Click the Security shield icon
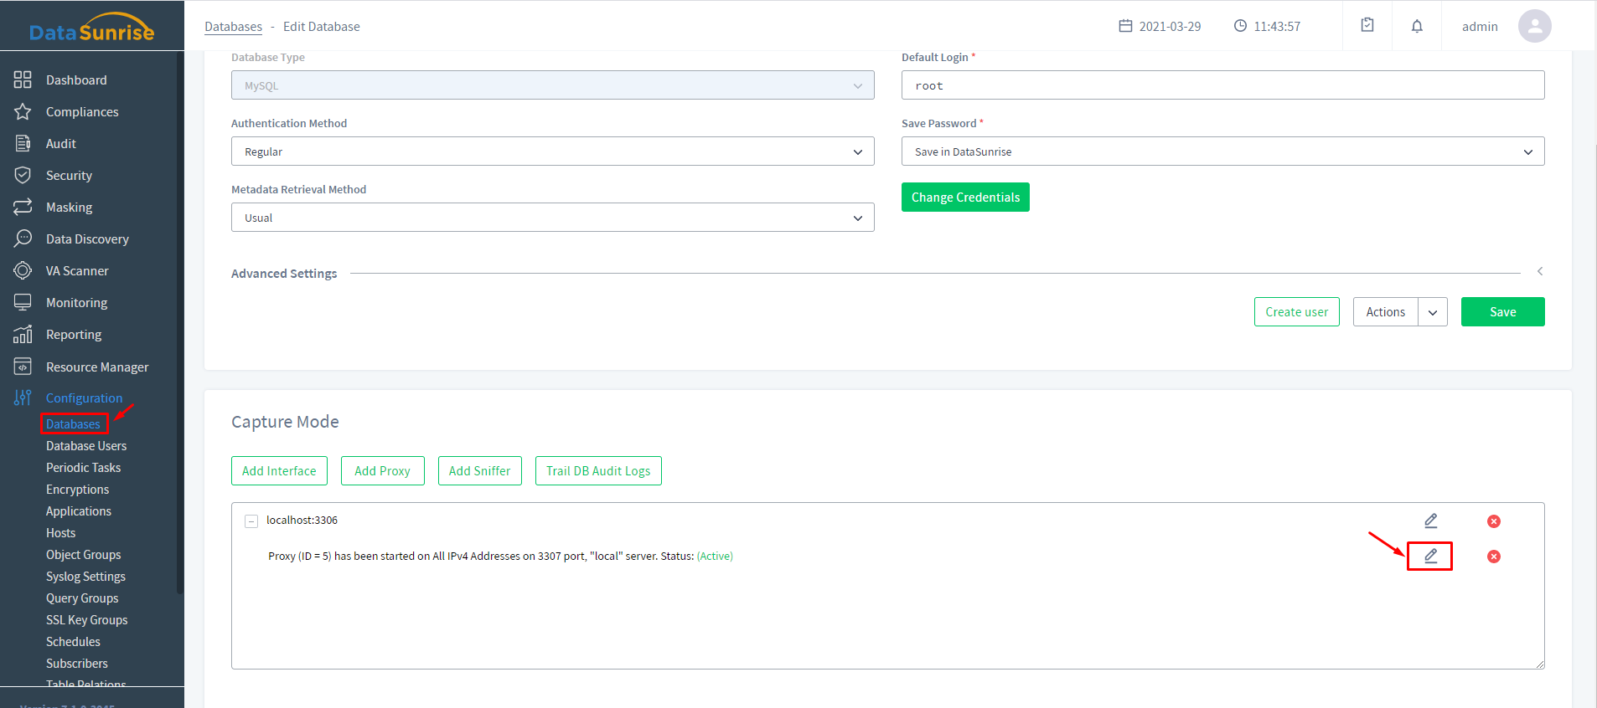 pos(23,175)
